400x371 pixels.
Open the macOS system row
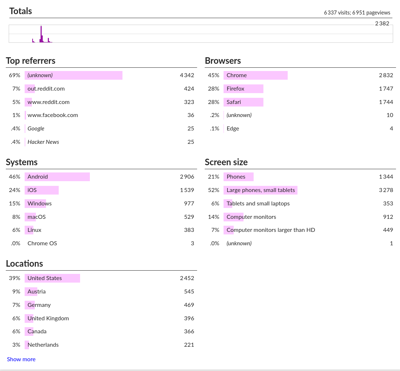coord(37,217)
